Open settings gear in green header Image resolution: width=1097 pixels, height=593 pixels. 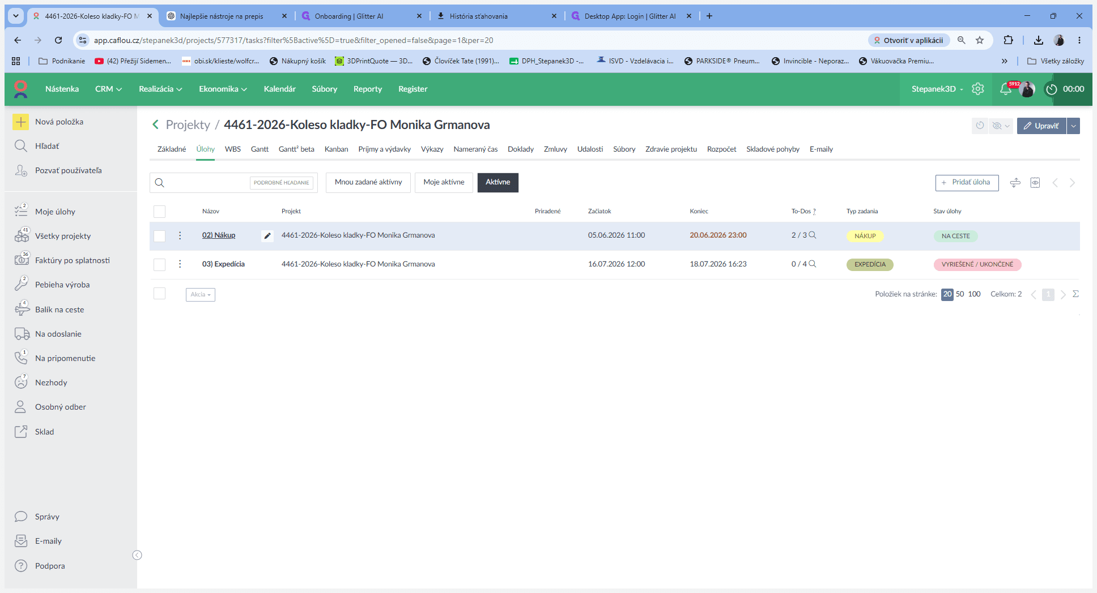(x=978, y=89)
